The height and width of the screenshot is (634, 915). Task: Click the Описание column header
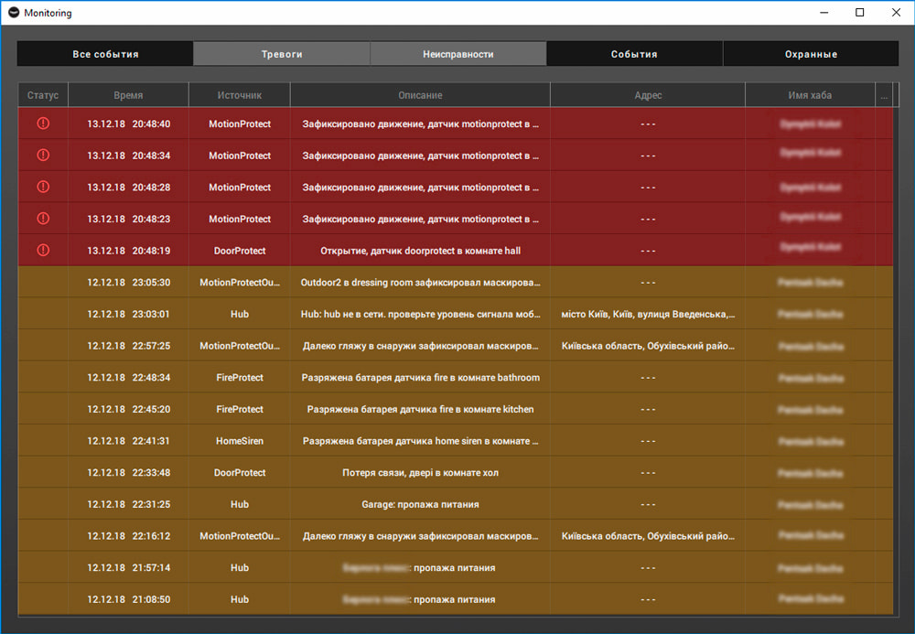tap(420, 95)
